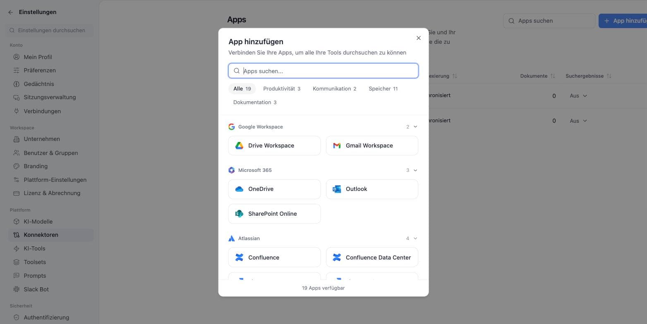
Task: Collapse the Google Workspace group
Action: [415, 127]
